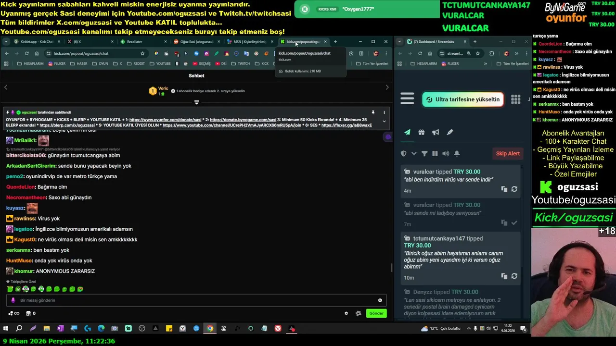This screenshot has height=346, width=616.
Task: Select the megaphone icon tab in Streamlabs
Action: [x=436, y=132]
